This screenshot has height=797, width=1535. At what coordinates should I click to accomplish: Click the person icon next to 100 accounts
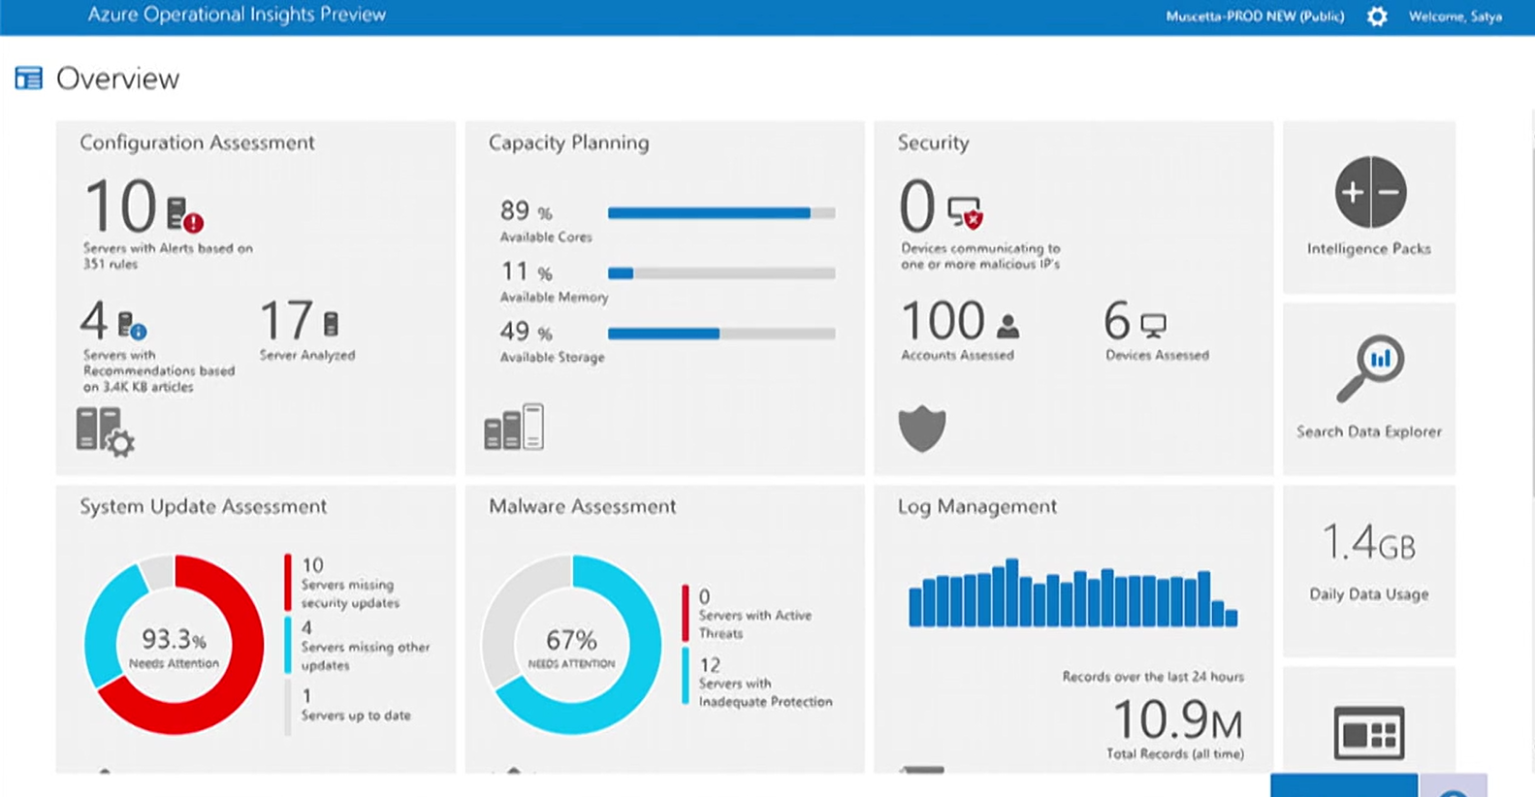(x=1008, y=326)
